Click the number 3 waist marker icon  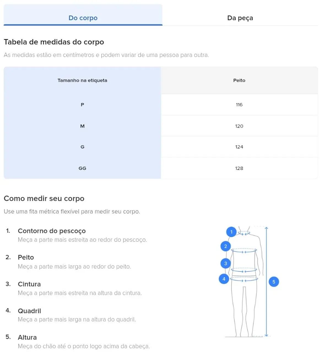(x=226, y=263)
